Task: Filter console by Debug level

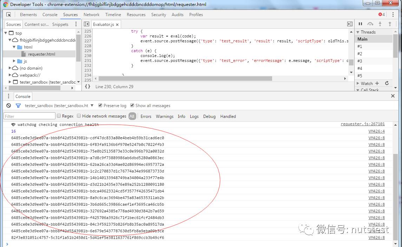Action: (209, 116)
